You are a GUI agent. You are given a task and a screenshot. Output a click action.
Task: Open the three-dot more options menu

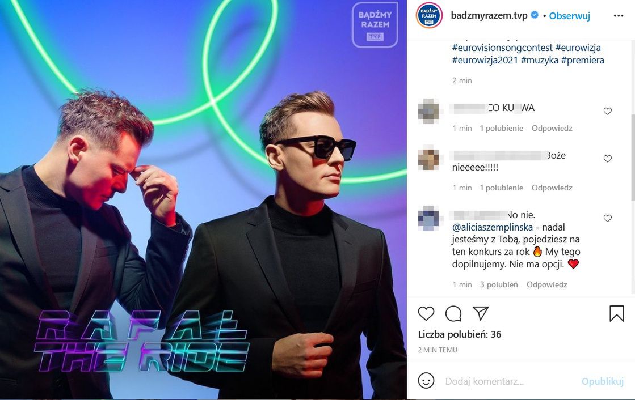pyautogui.click(x=619, y=16)
